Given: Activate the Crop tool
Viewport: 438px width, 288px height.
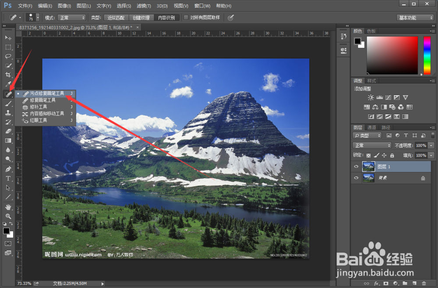Looking at the screenshot, I should [8, 75].
